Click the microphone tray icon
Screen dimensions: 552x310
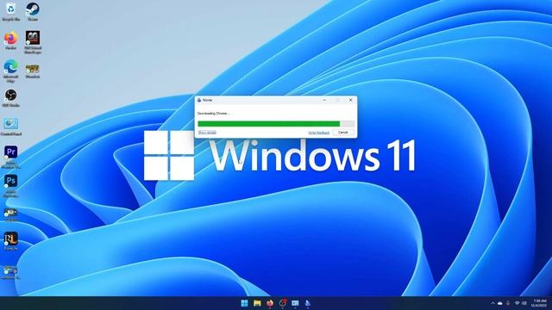tap(508, 303)
